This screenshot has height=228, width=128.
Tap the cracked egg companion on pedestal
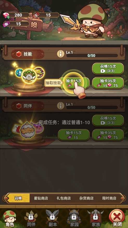pyautogui.click(x=28, y=130)
